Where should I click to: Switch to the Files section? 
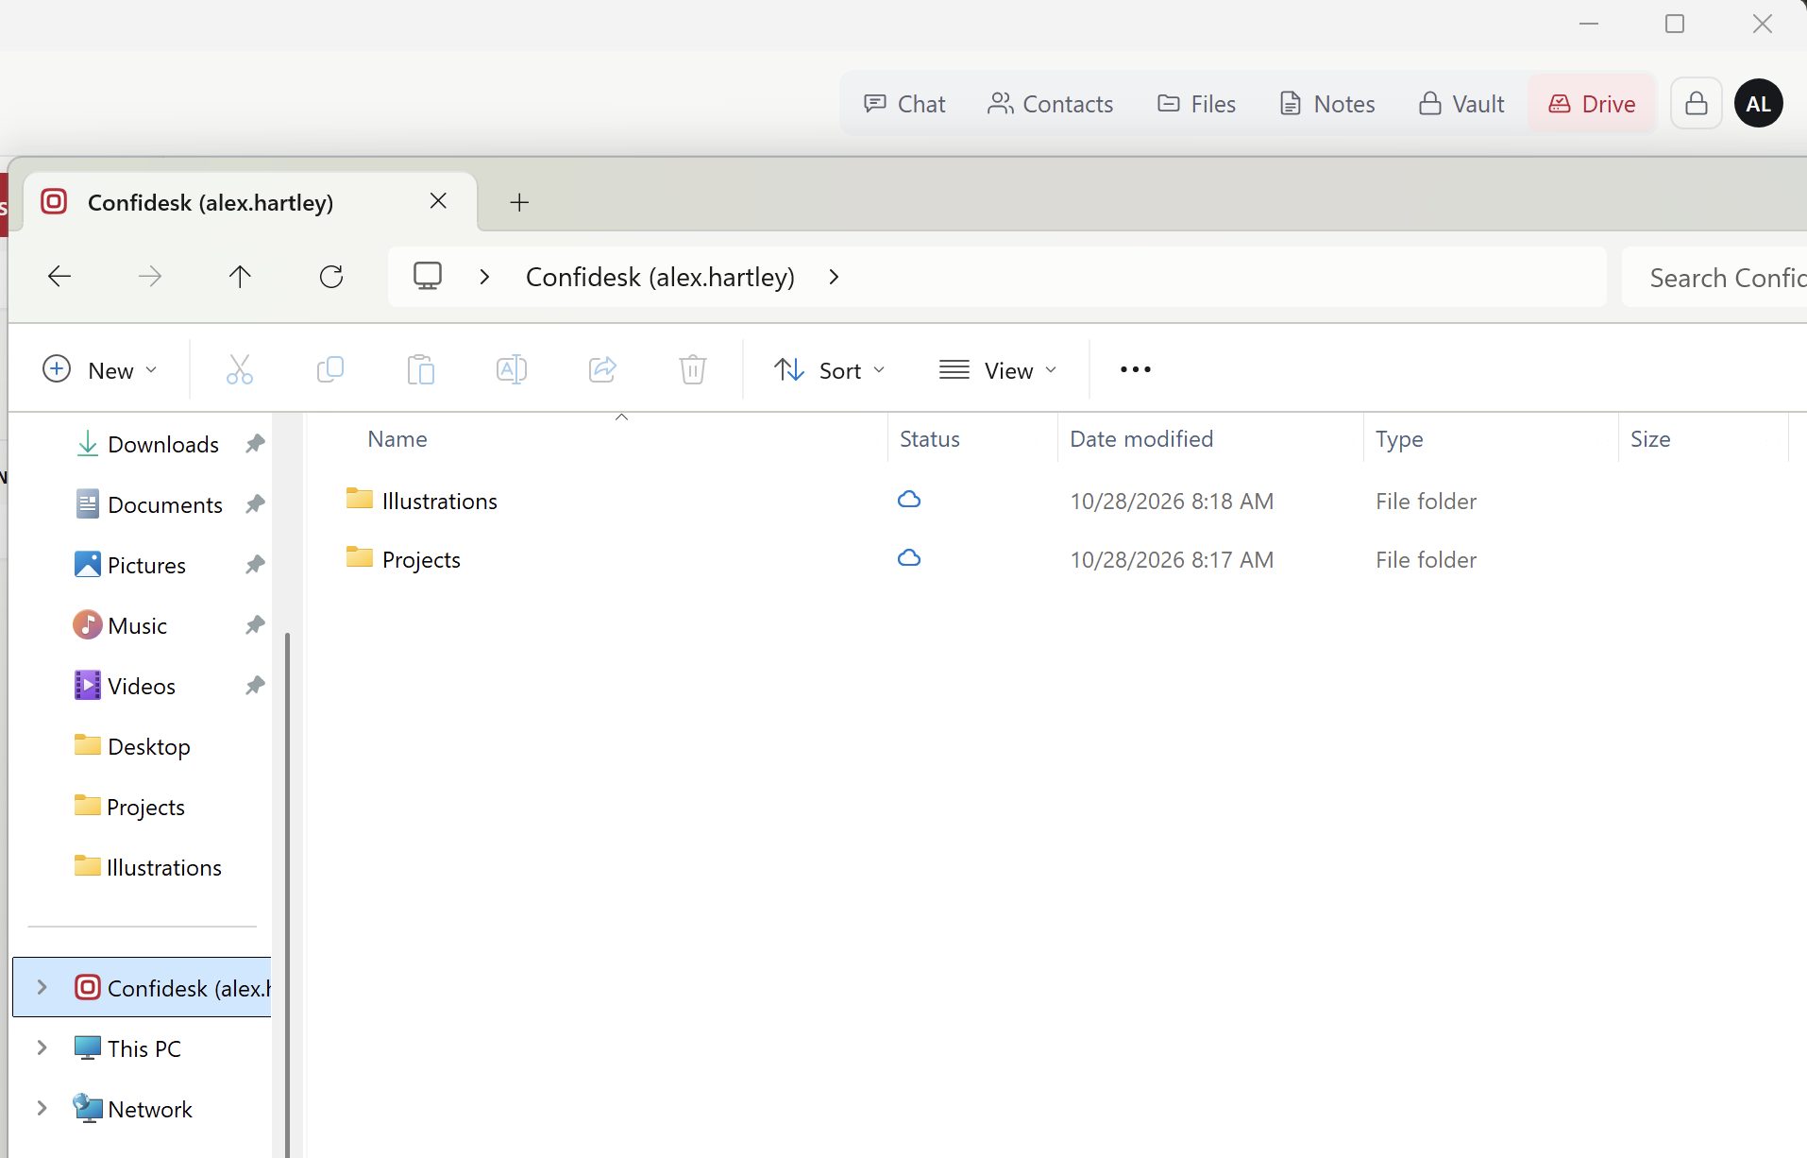(x=1196, y=104)
